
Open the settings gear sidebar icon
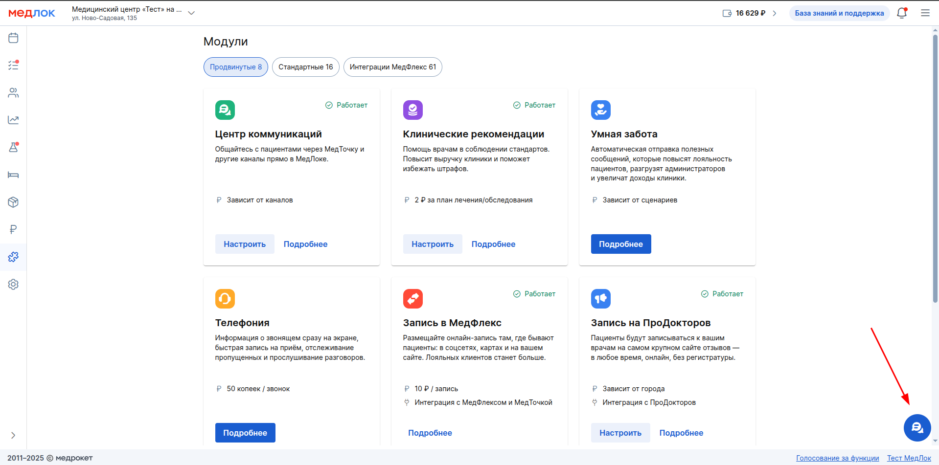tap(13, 284)
